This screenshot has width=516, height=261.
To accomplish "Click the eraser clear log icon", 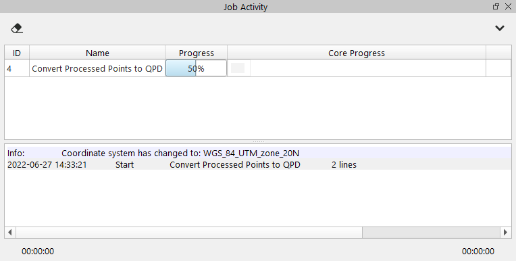I will 17,28.
